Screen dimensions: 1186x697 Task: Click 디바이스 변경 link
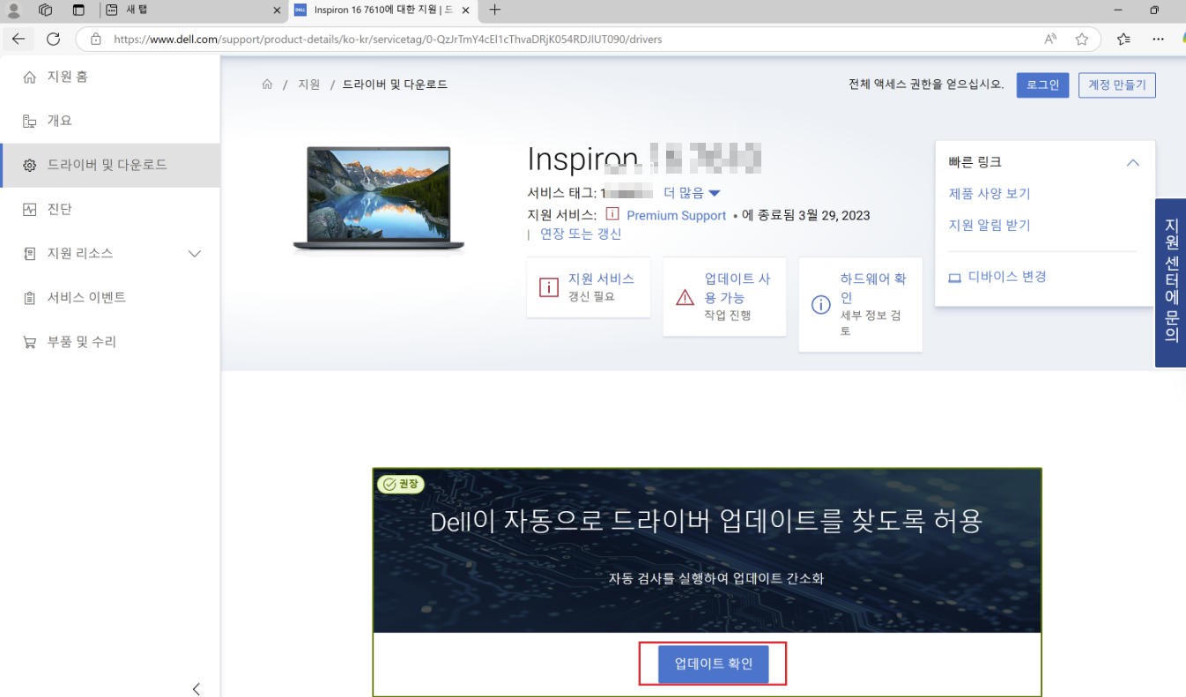pos(1007,277)
